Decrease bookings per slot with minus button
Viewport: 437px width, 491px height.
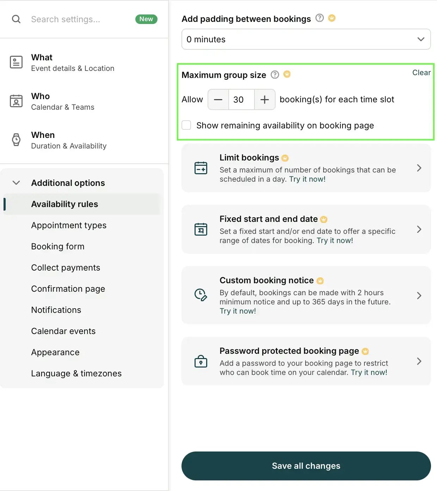point(218,99)
